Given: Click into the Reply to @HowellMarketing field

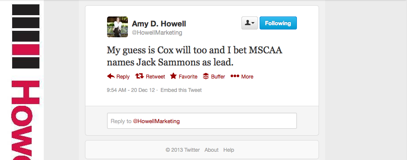Looking at the screenshot, I should (202, 121).
